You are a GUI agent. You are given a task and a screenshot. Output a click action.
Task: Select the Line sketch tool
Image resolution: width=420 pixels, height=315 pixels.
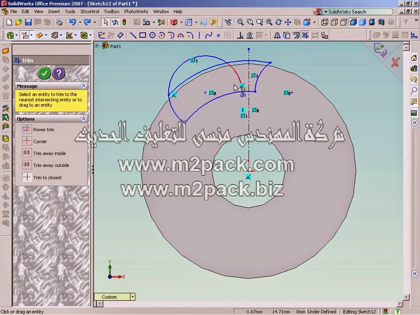[133, 35]
